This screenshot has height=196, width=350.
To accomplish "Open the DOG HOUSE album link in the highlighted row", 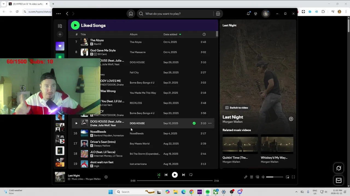I will pyautogui.click(x=137, y=123).
